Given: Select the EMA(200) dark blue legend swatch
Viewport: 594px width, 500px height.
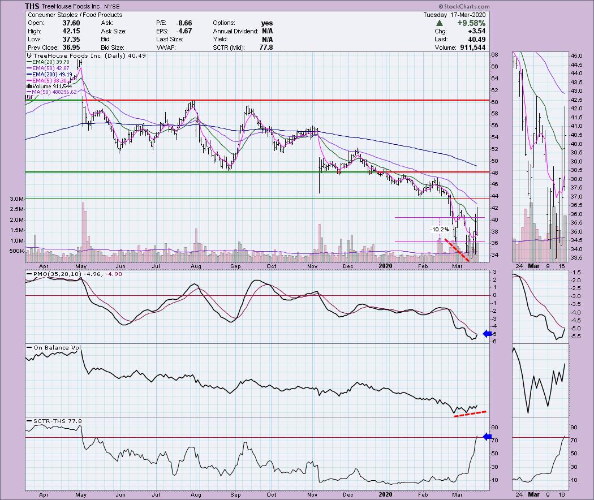Looking at the screenshot, I should 29,74.
